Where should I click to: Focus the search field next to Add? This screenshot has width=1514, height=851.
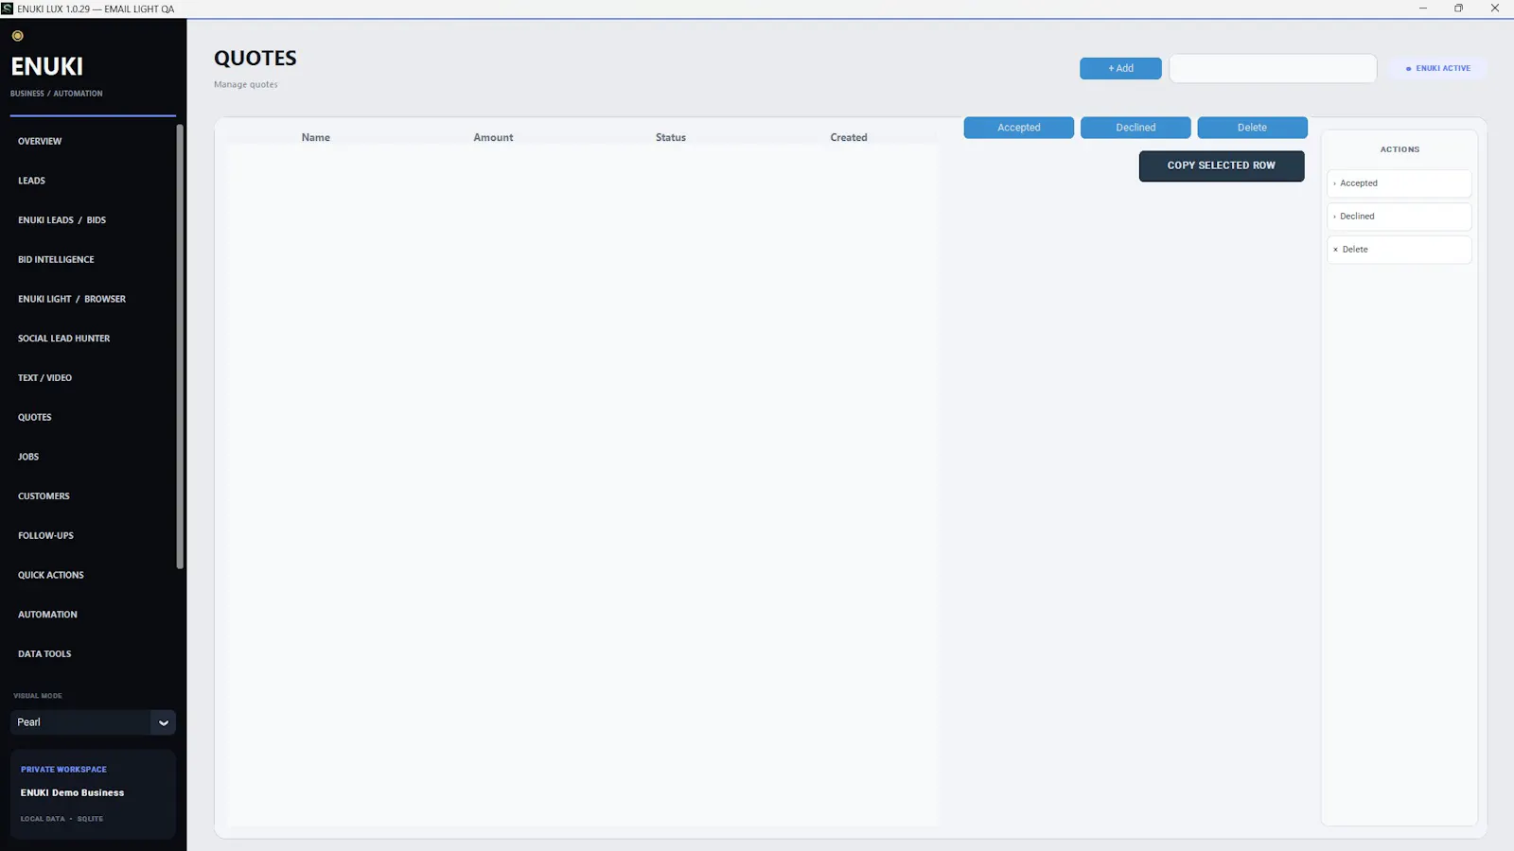coord(1273,68)
